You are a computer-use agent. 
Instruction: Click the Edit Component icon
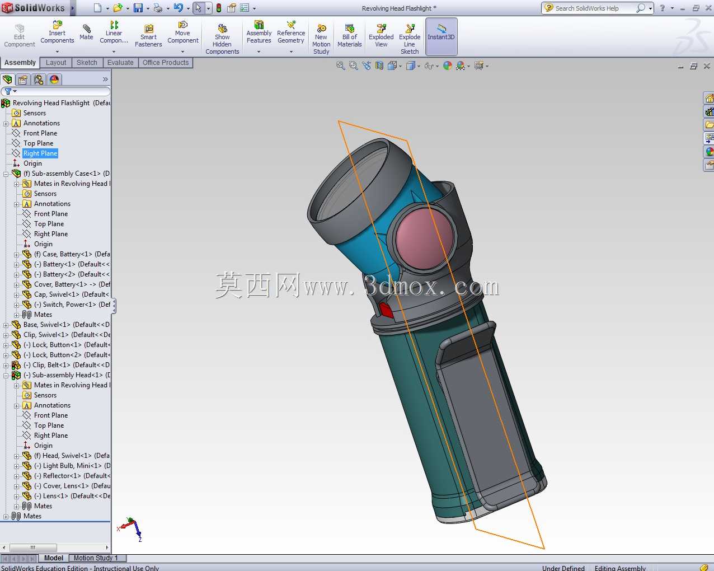[x=20, y=36]
